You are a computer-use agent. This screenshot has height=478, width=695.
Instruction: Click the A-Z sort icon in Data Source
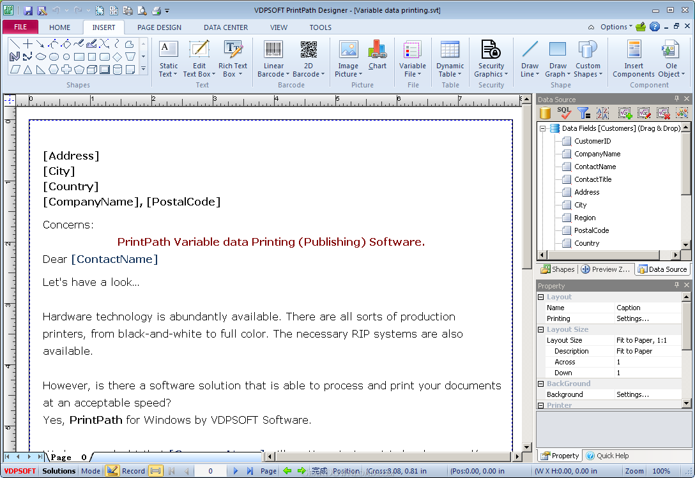(602, 113)
